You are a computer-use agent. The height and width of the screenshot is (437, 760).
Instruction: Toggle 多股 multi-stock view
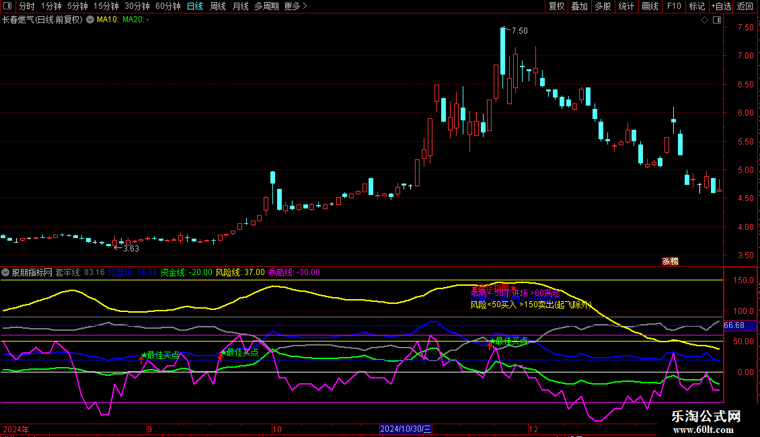coord(603,6)
